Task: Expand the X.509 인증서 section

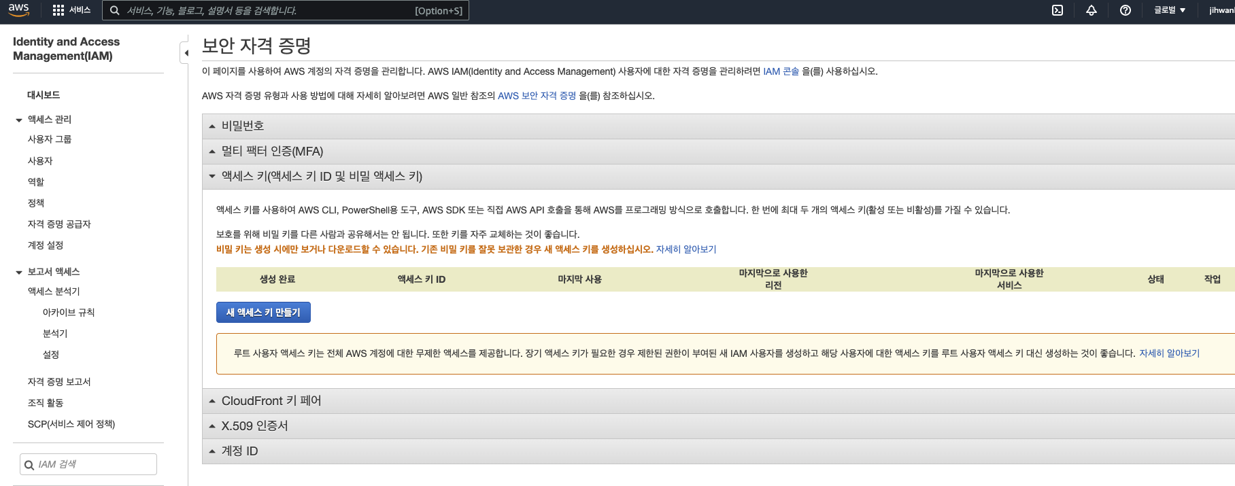Action: (718, 426)
